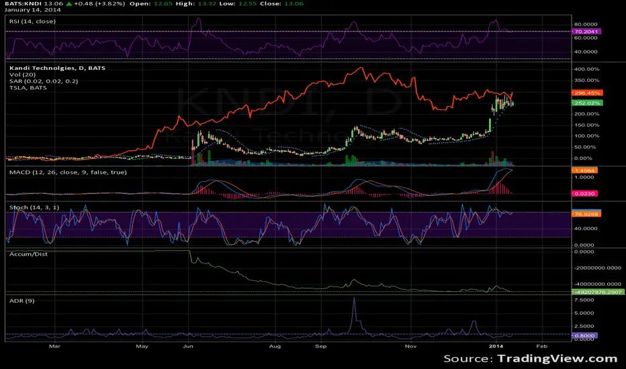Viewport: 626px width, 369px height.
Task: Click the Nov label on time axis
Action: click(x=411, y=346)
